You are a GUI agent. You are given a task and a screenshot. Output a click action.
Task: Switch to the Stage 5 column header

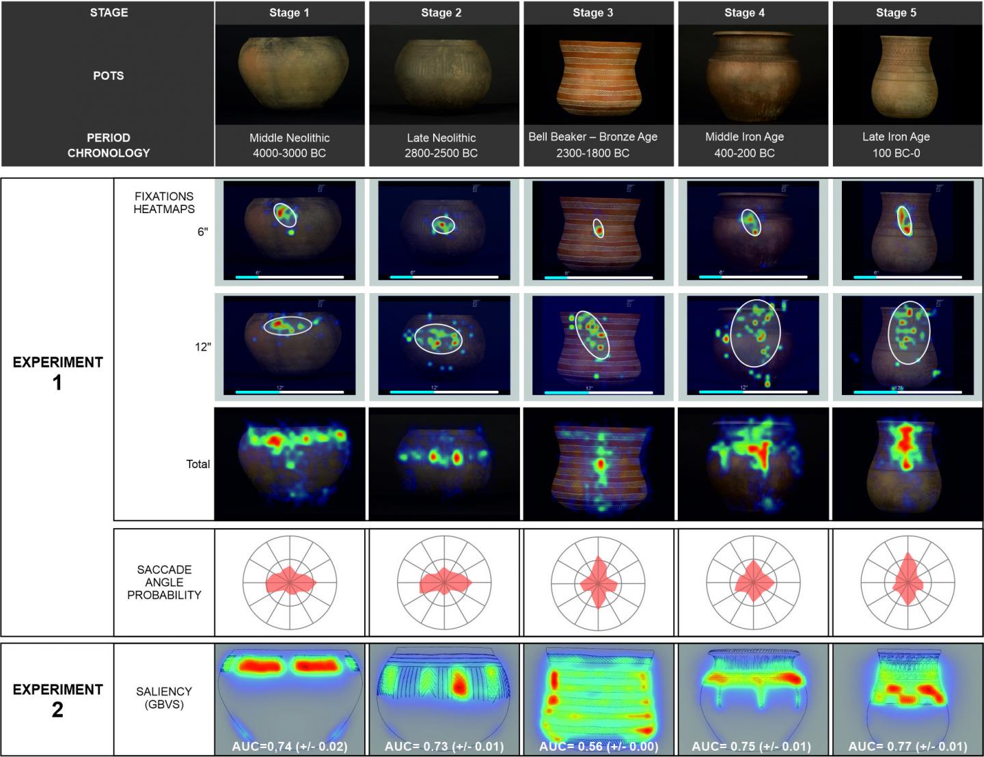(x=896, y=13)
